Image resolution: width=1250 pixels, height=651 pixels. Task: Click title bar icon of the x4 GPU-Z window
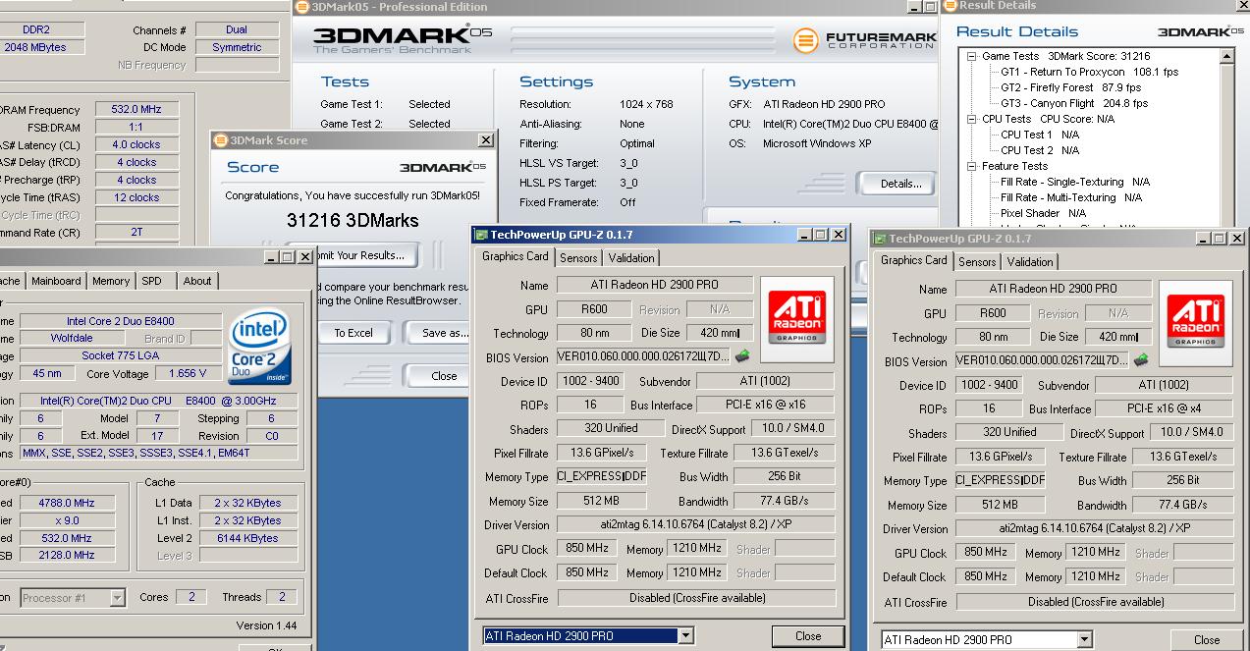pyautogui.click(x=880, y=239)
